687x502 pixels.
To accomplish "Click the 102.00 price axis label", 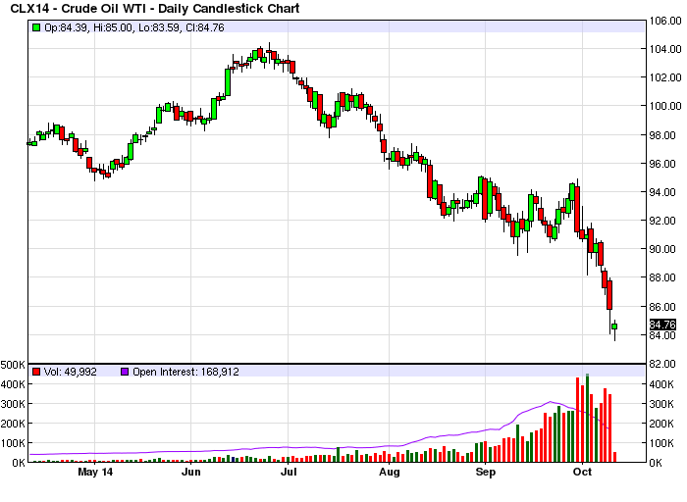I will click(x=665, y=77).
